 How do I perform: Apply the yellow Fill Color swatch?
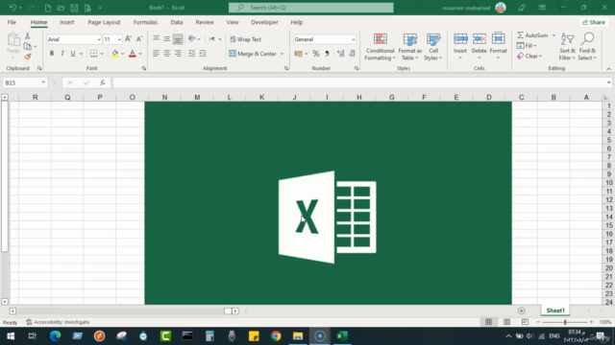point(114,54)
